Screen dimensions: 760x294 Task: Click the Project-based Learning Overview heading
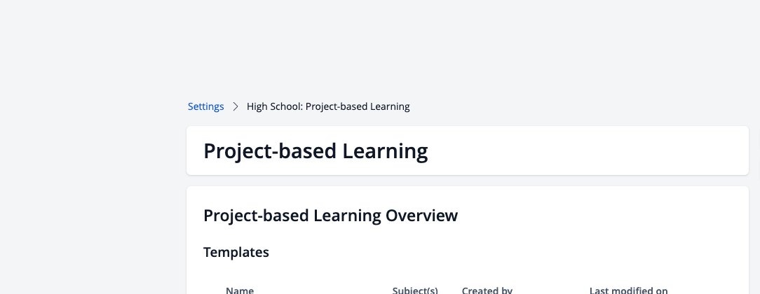pyautogui.click(x=330, y=215)
